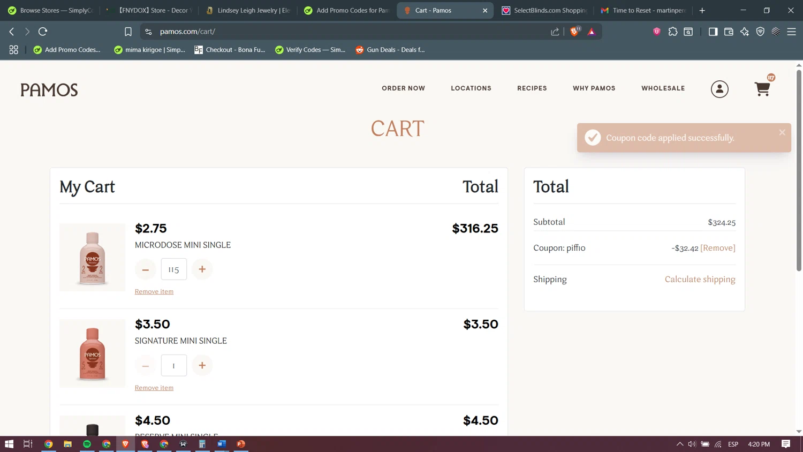
Task: Open Gun Deals bookmark
Action: pos(390,50)
